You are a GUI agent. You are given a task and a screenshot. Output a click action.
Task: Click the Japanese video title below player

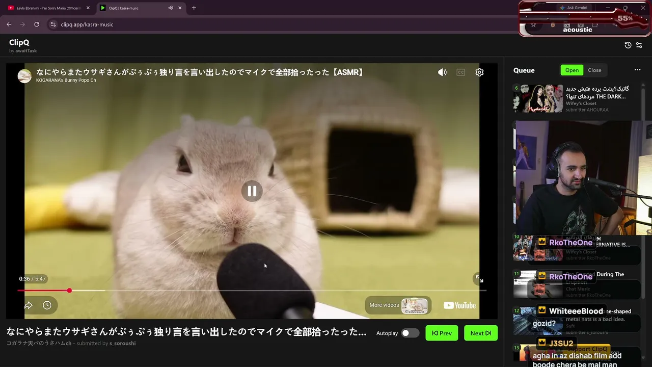tap(186, 332)
